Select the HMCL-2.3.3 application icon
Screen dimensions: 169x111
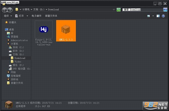[x=66, y=29]
